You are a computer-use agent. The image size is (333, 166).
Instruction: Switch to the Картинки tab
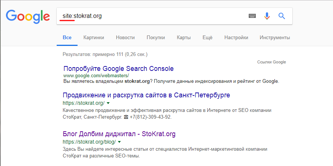point(94,38)
